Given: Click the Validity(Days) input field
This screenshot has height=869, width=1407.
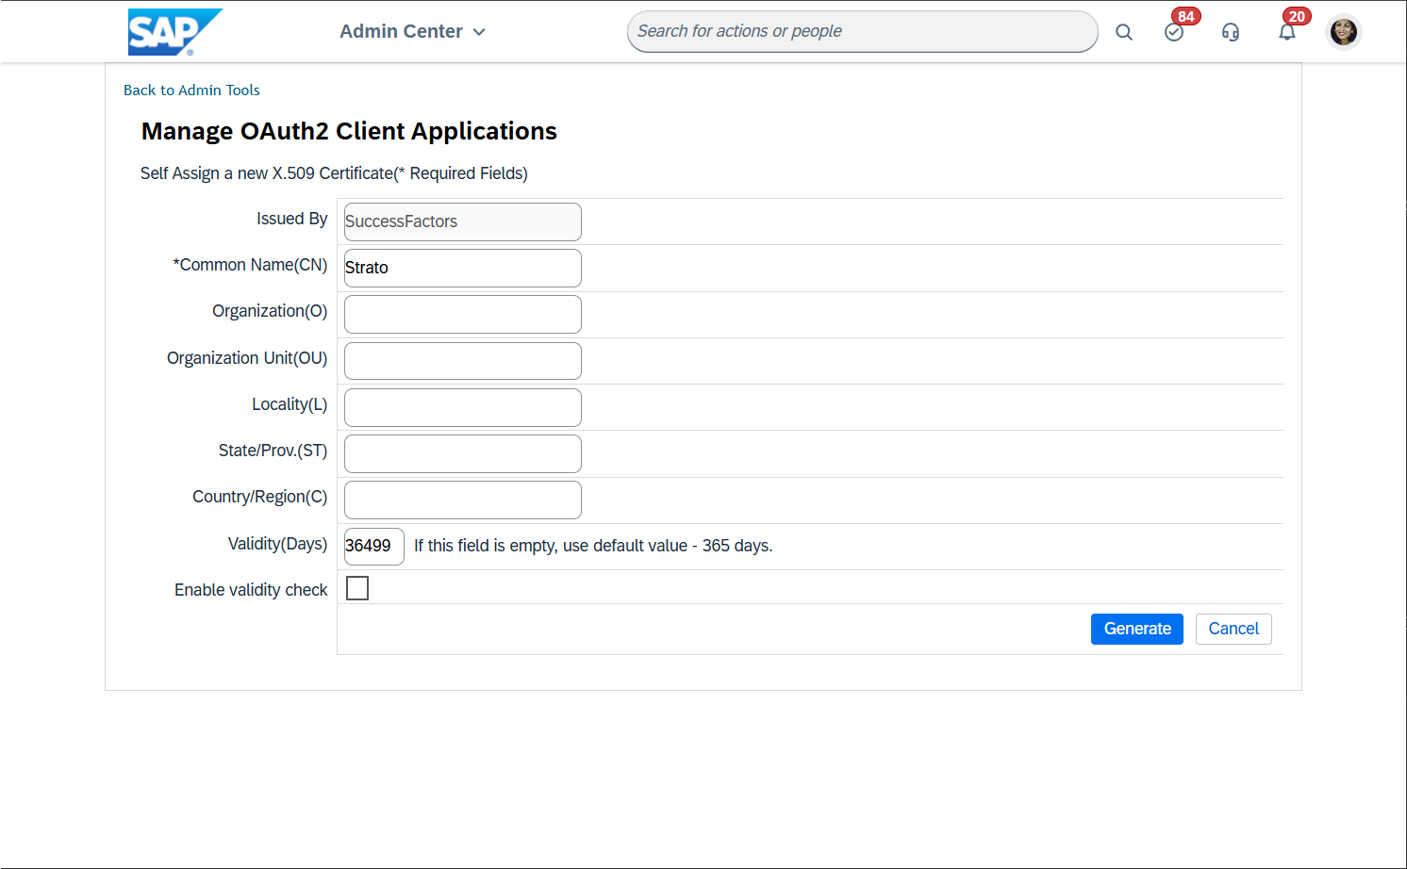Looking at the screenshot, I should click(373, 547).
